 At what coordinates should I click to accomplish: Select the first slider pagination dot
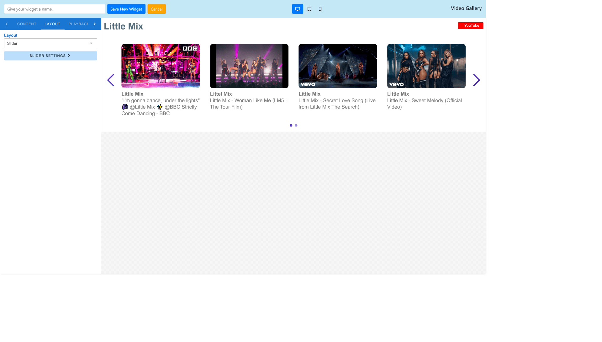coord(291,125)
